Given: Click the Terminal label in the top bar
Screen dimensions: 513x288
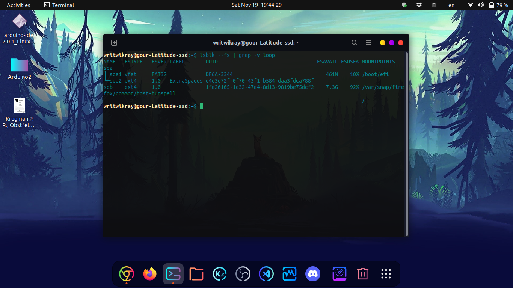Looking at the screenshot, I should tap(59, 5).
